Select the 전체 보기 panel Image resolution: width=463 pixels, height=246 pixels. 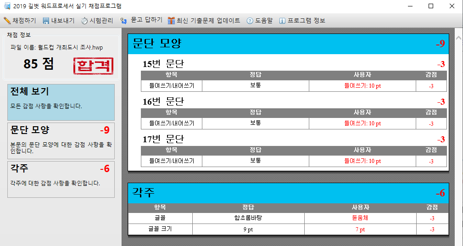point(61,102)
